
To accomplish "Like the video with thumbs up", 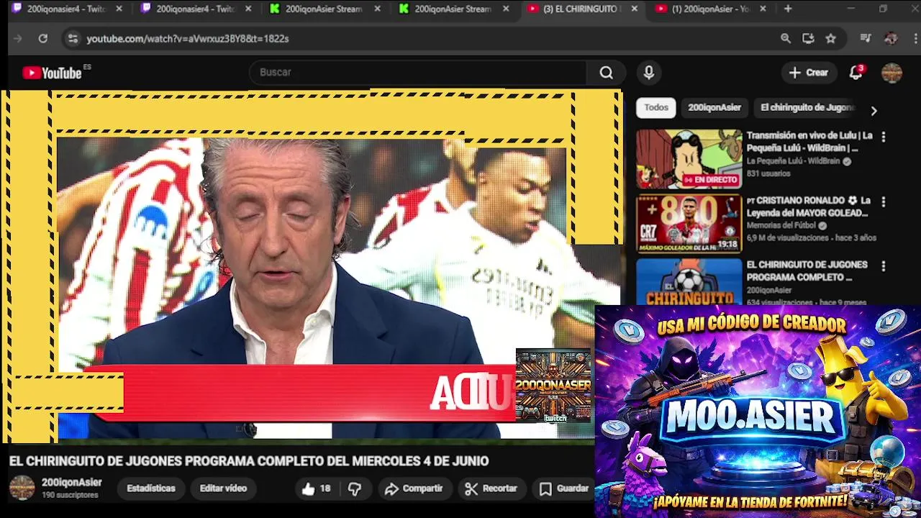I will [x=316, y=489].
